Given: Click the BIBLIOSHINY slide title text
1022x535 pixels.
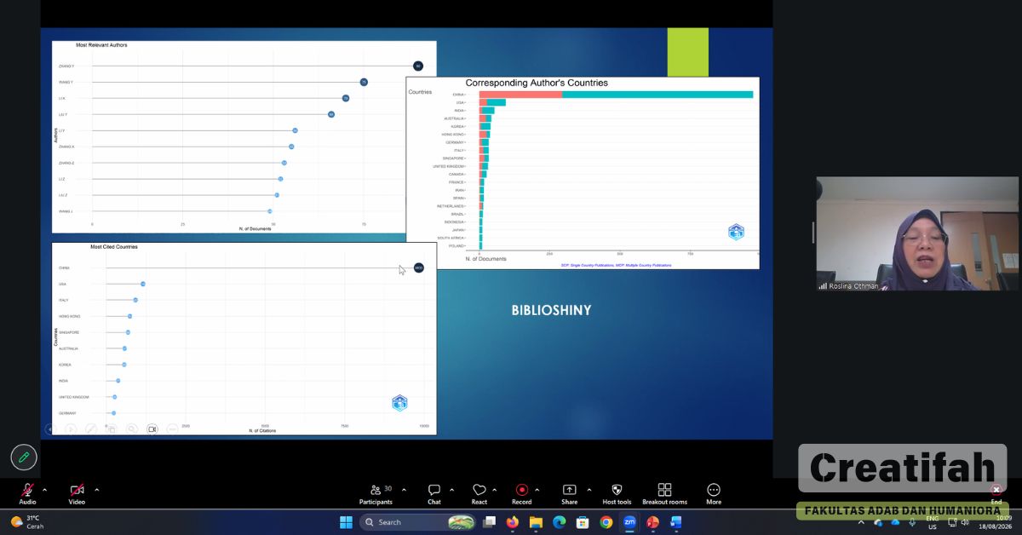Looking at the screenshot, I should 551,311.
